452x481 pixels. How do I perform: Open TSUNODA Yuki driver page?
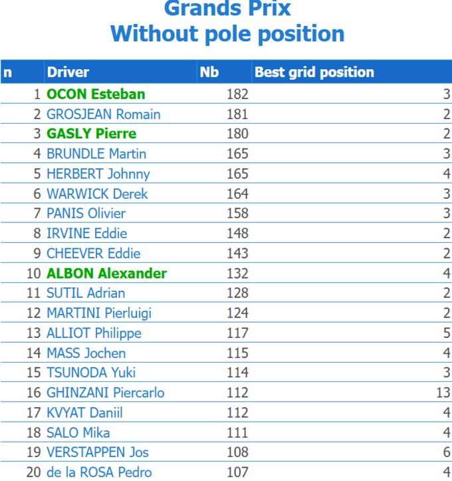(x=91, y=373)
